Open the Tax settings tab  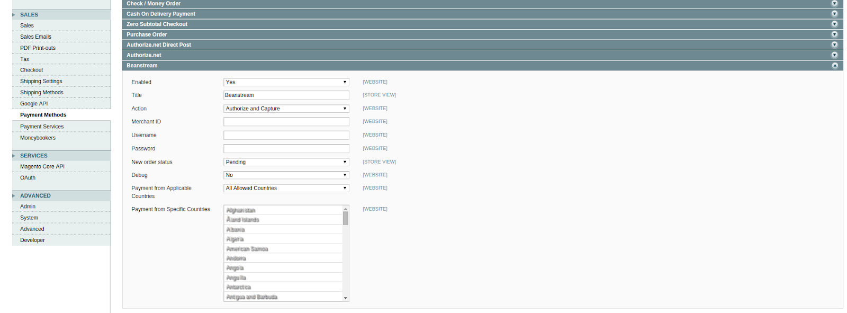pyautogui.click(x=61, y=59)
